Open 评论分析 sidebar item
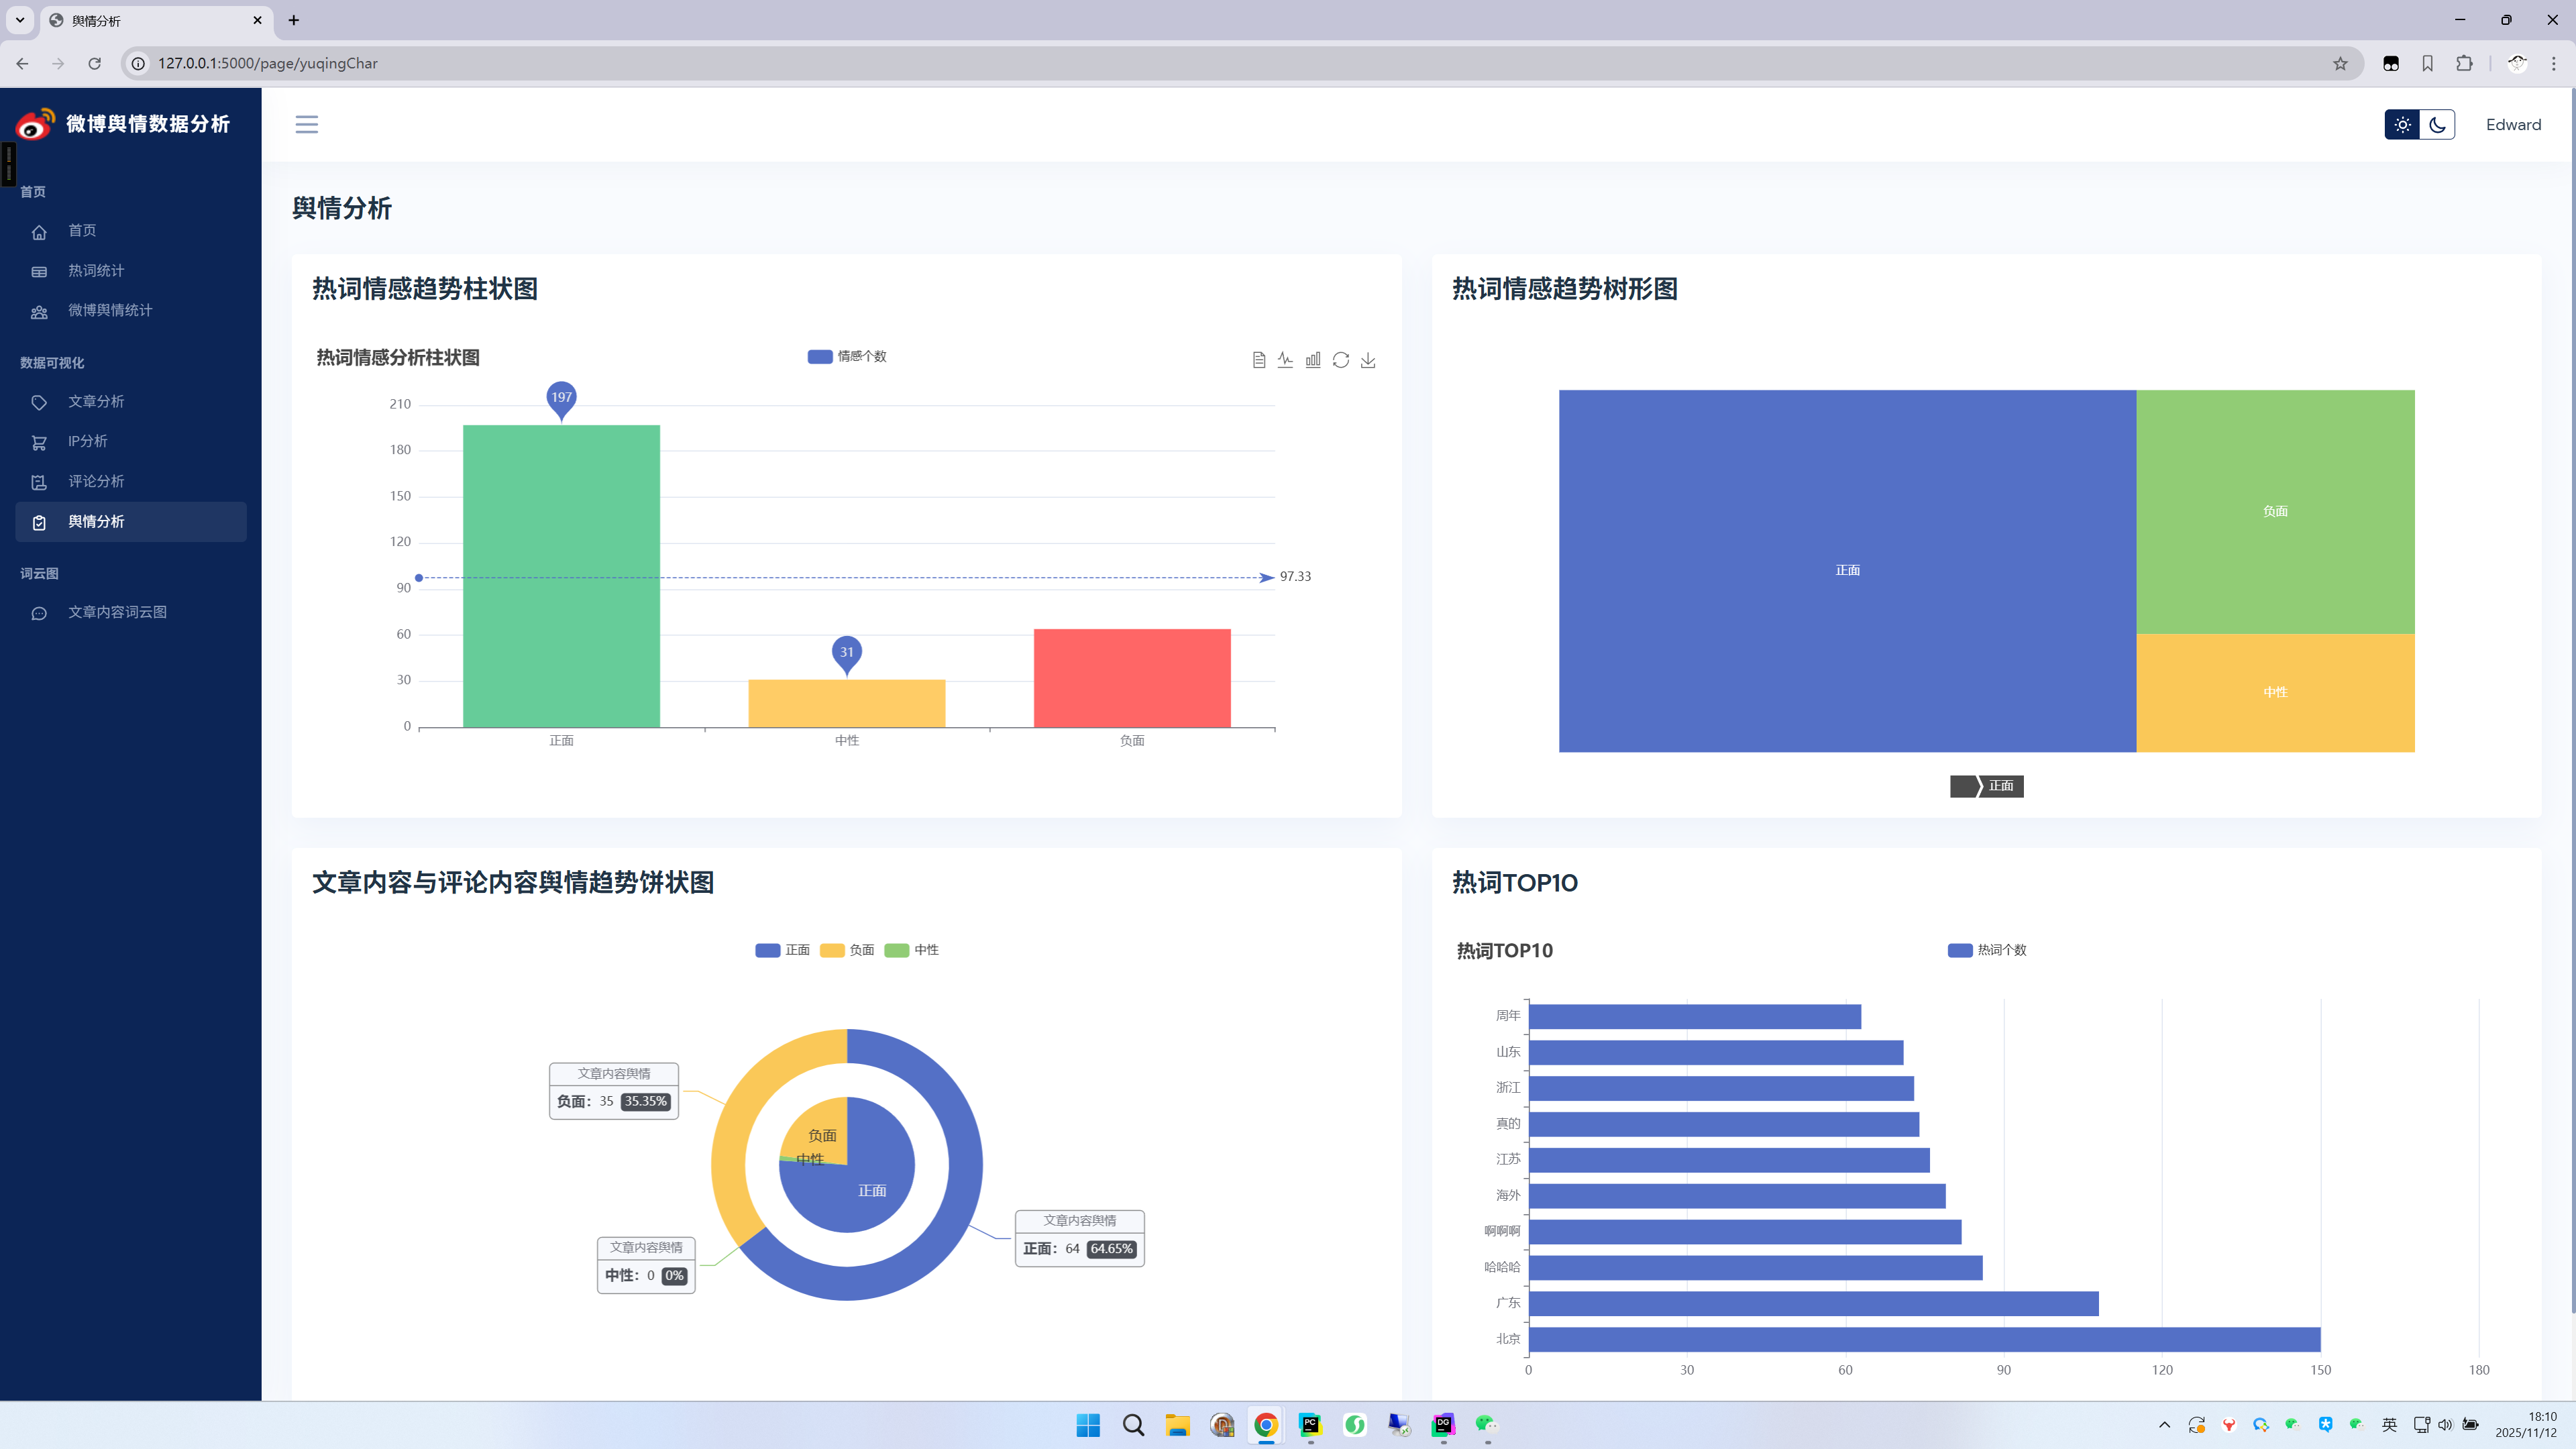 click(x=96, y=481)
